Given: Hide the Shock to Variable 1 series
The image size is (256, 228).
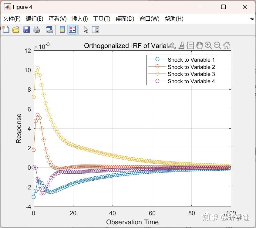Looking at the screenshot, I should (191, 60).
